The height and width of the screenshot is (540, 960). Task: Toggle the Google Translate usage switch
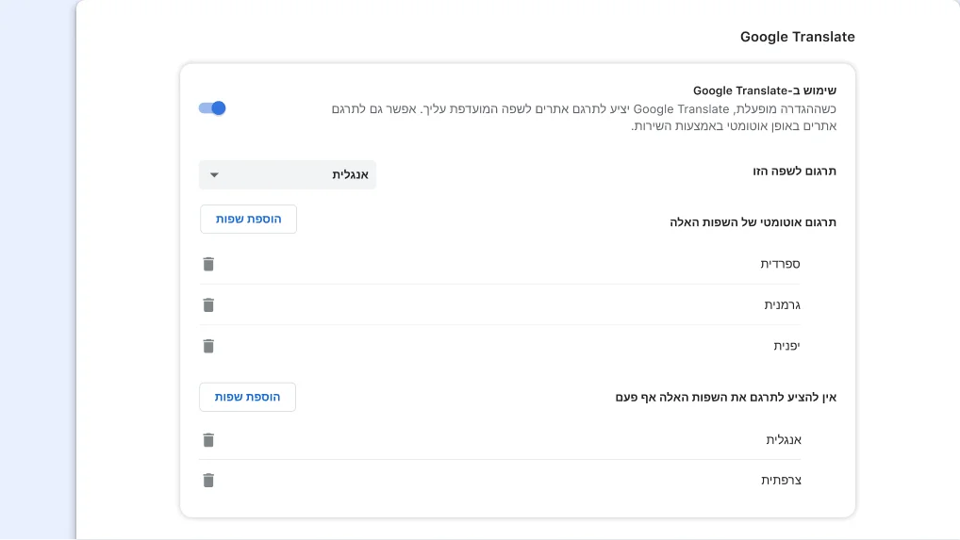click(212, 108)
